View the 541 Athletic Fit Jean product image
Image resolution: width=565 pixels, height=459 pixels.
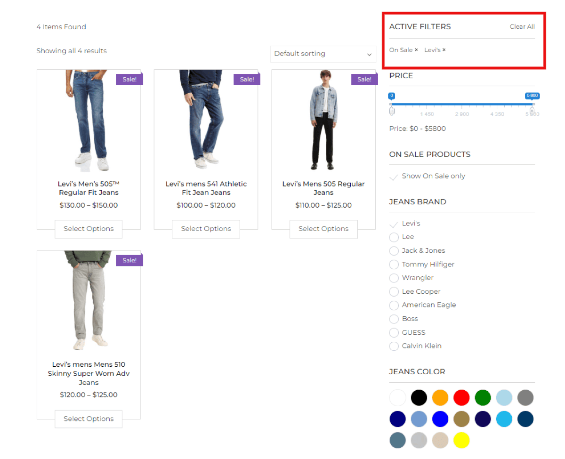point(206,121)
